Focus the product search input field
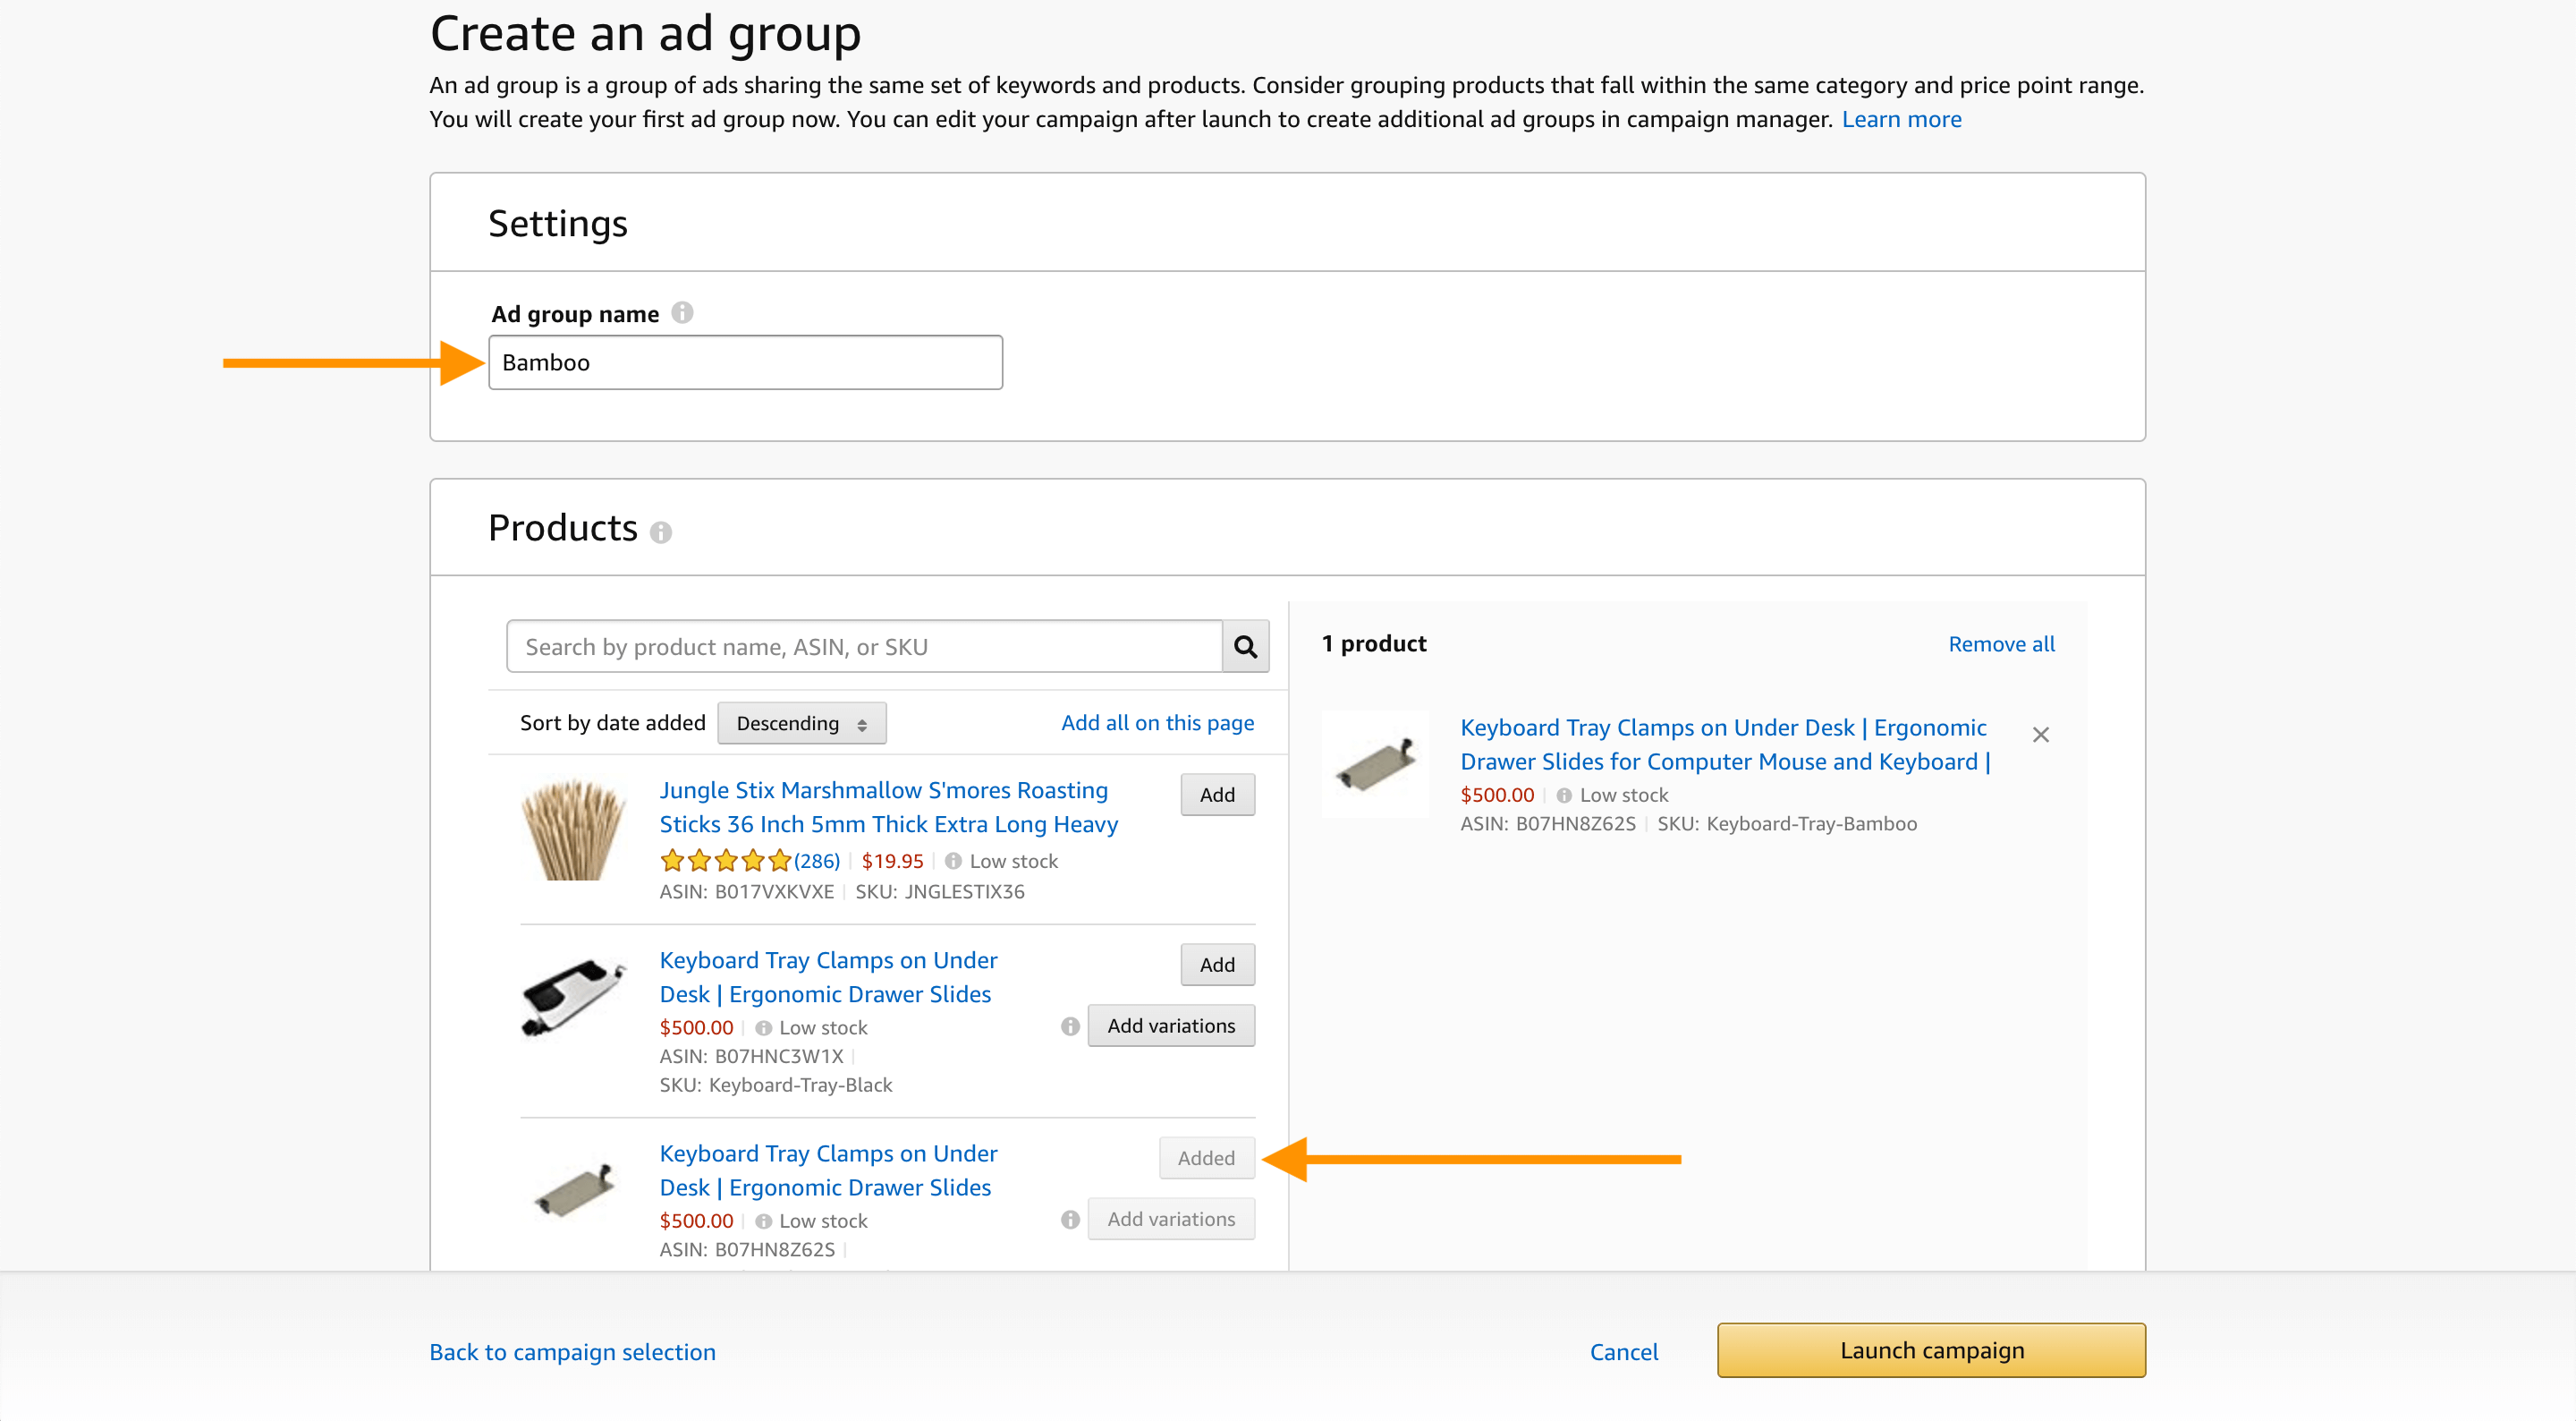This screenshot has height=1421, width=2576. [x=864, y=646]
